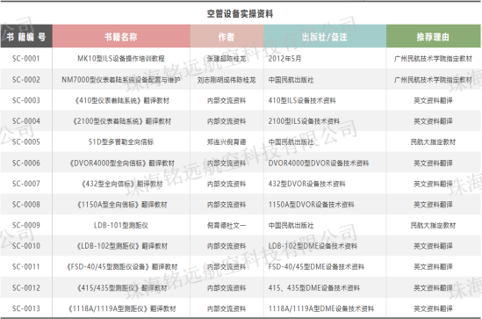Click book name《1150A型全向信标》翻译教材

(121, 204)
